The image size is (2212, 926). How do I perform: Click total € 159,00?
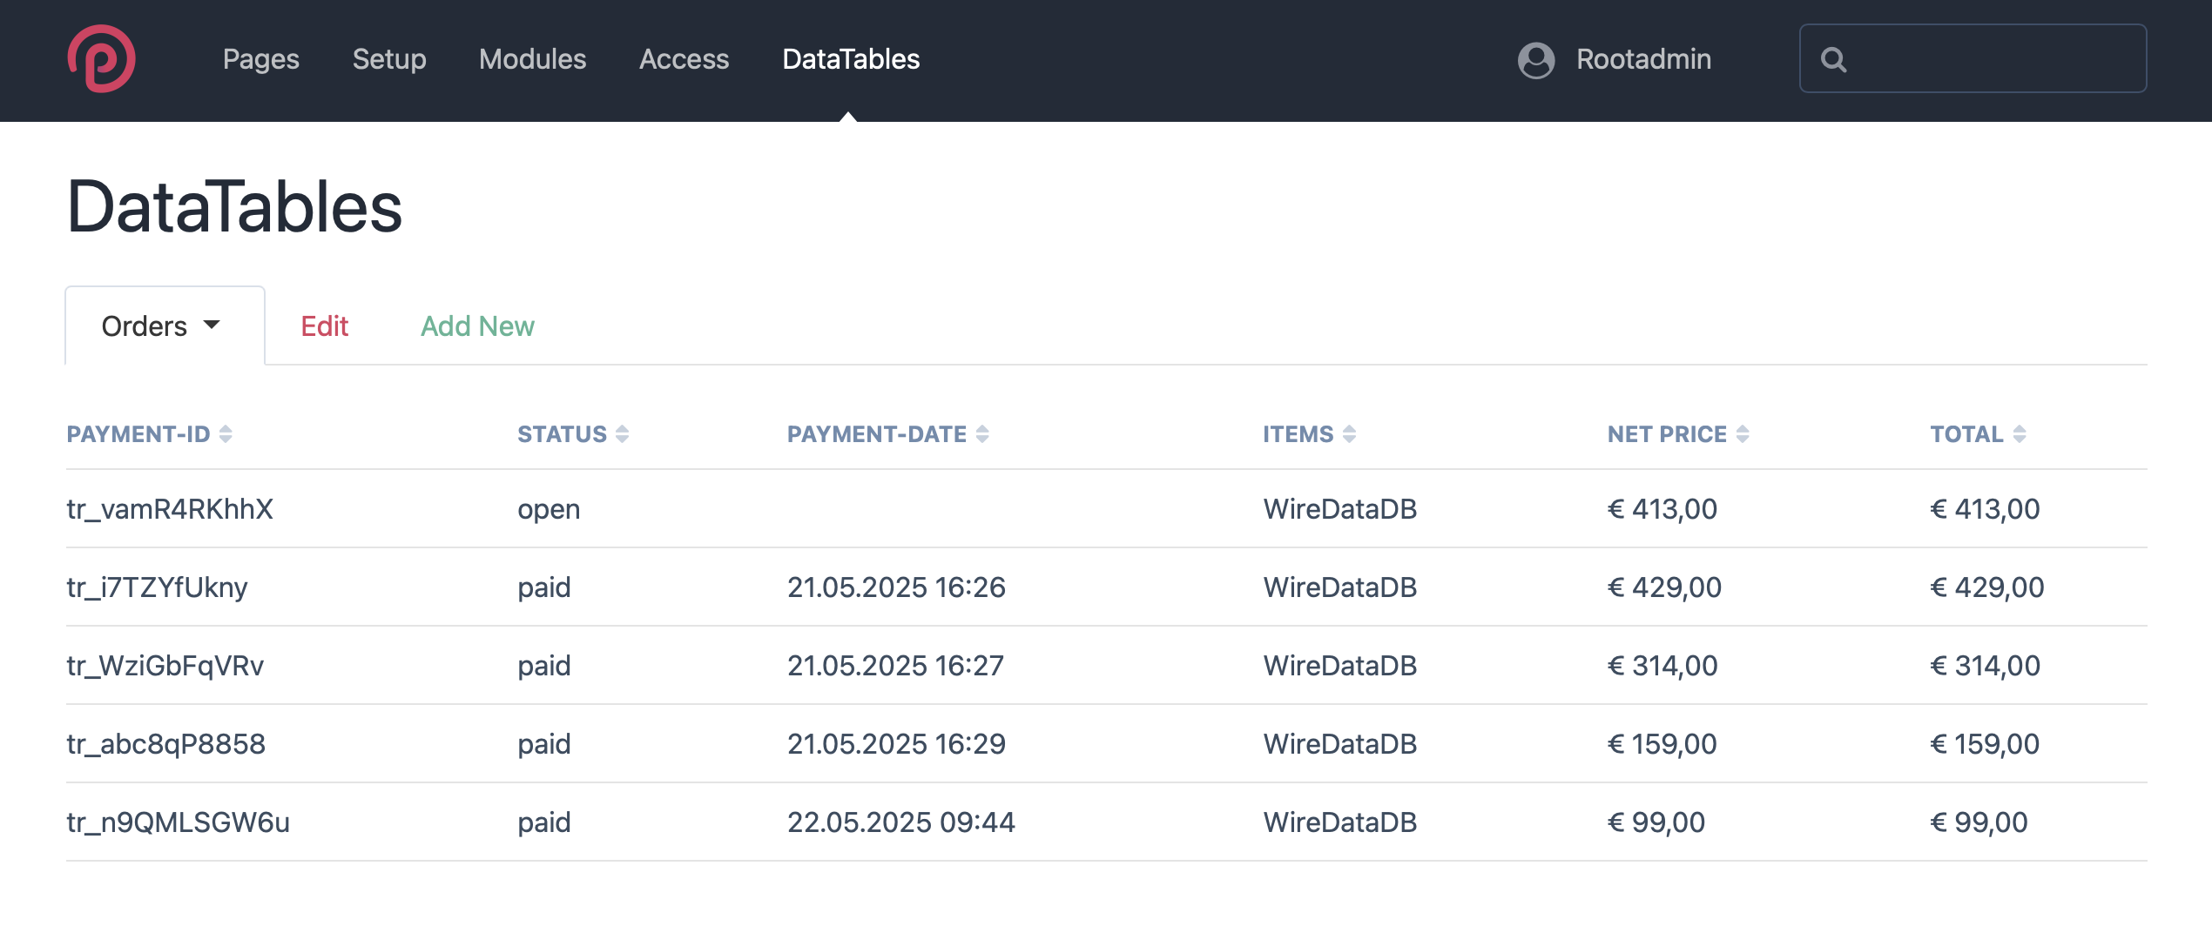click(1985, 744)
